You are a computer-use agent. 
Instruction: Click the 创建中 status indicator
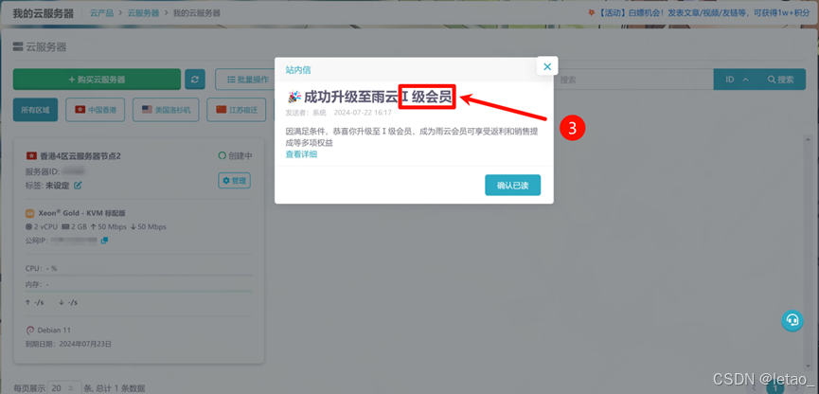pos(236,155)
